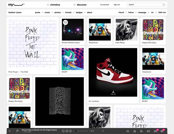Open the bottom Kate Moss photo
This screenshot has height=134, width=174.
point(100,117)
